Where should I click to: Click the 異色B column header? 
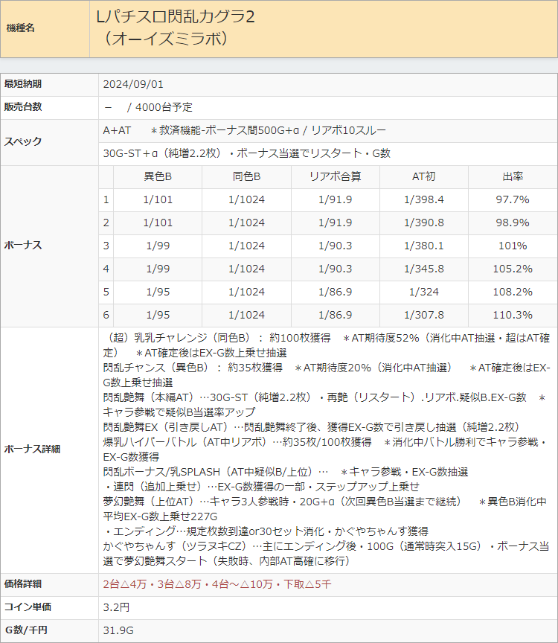coord(158,176)
